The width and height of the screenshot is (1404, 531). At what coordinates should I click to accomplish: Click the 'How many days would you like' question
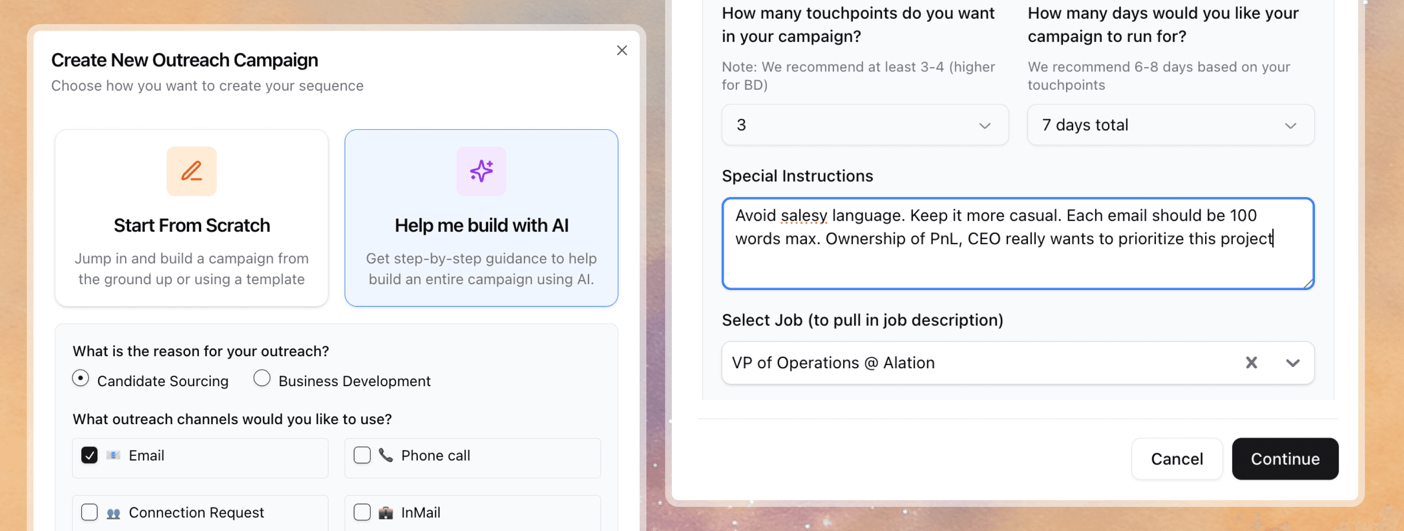pyautogui.click(x=1163, y=25)
